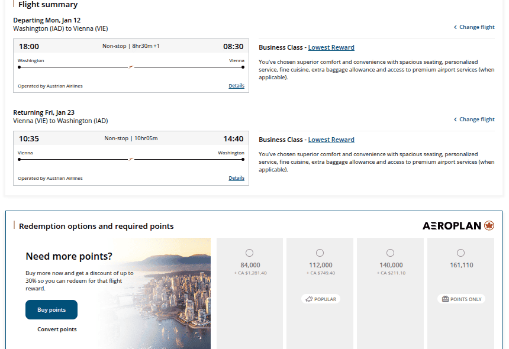Screen dimensions: 509x349
Task: Click the + CA $749.40 surcharge text
Action: (321, 273)
